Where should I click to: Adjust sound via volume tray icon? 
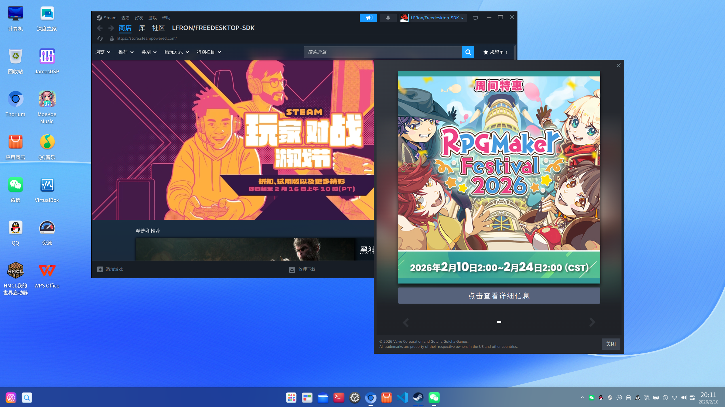pos(684,397)
